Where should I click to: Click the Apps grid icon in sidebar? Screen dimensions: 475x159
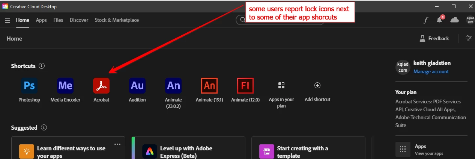point(403,149)
